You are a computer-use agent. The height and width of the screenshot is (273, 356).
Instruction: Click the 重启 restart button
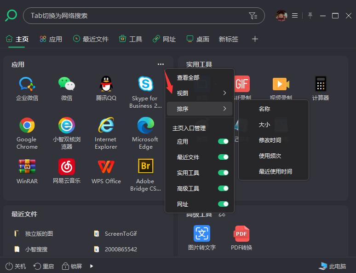point(43,266)
